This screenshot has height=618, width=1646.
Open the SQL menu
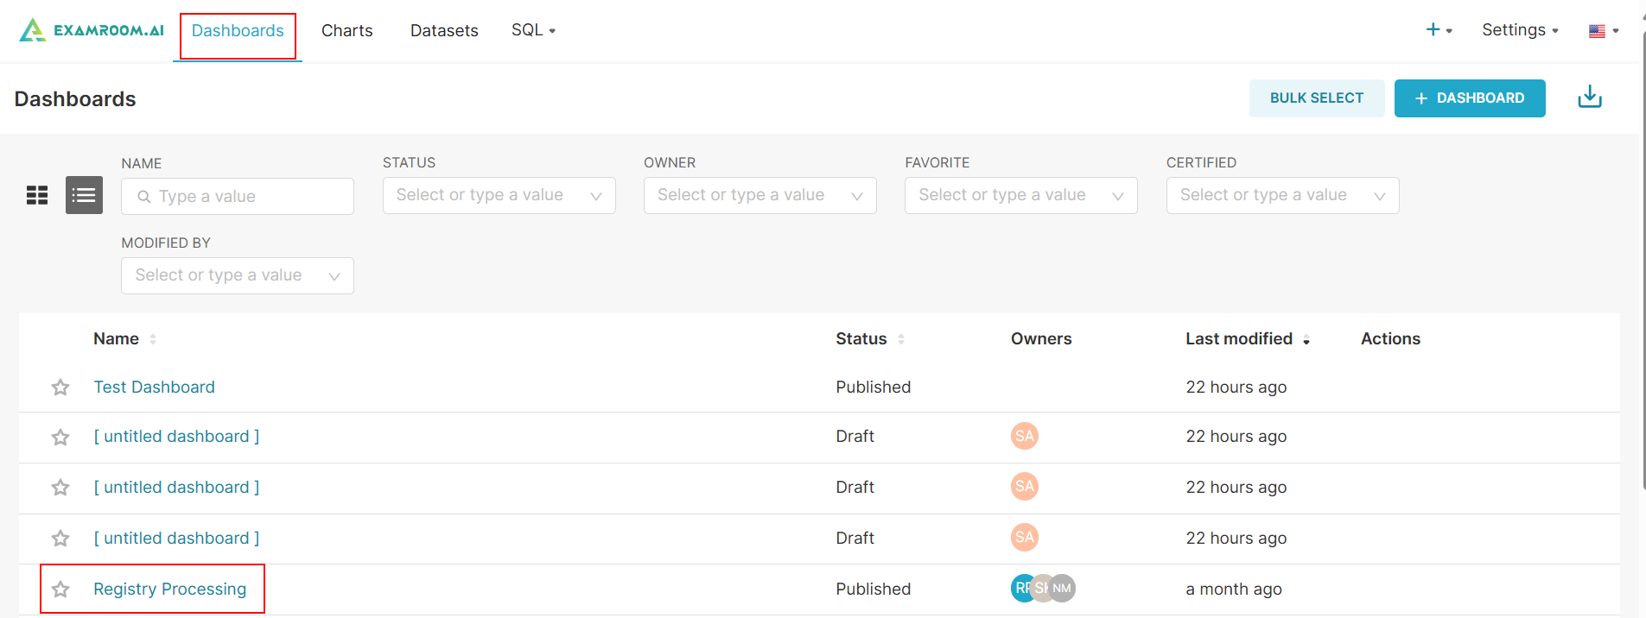pyautogui.click(x=533, y=30)
